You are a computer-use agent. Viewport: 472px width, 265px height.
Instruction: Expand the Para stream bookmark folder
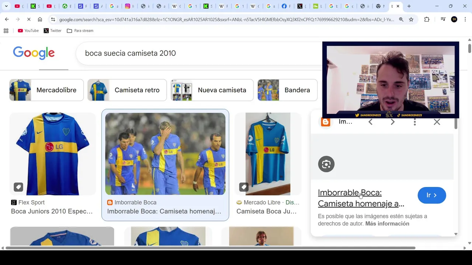click(x=80, y=31)
